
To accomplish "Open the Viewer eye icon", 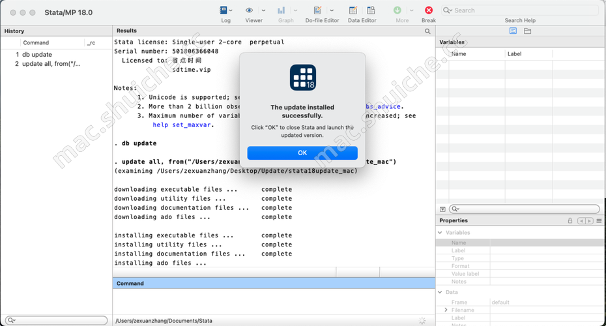I will [x=250, y=10].
